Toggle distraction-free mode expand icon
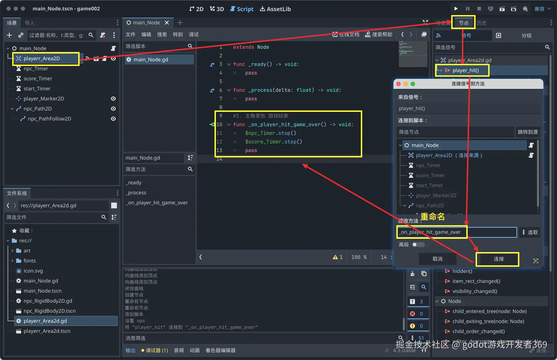557x360 pixels. click(x=425, y=22)
